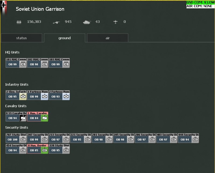The height and width of the screenshot is (173, 215).
Task: Select the 8 SS Cavalry Br name label
Action: (x=16, y=113)
